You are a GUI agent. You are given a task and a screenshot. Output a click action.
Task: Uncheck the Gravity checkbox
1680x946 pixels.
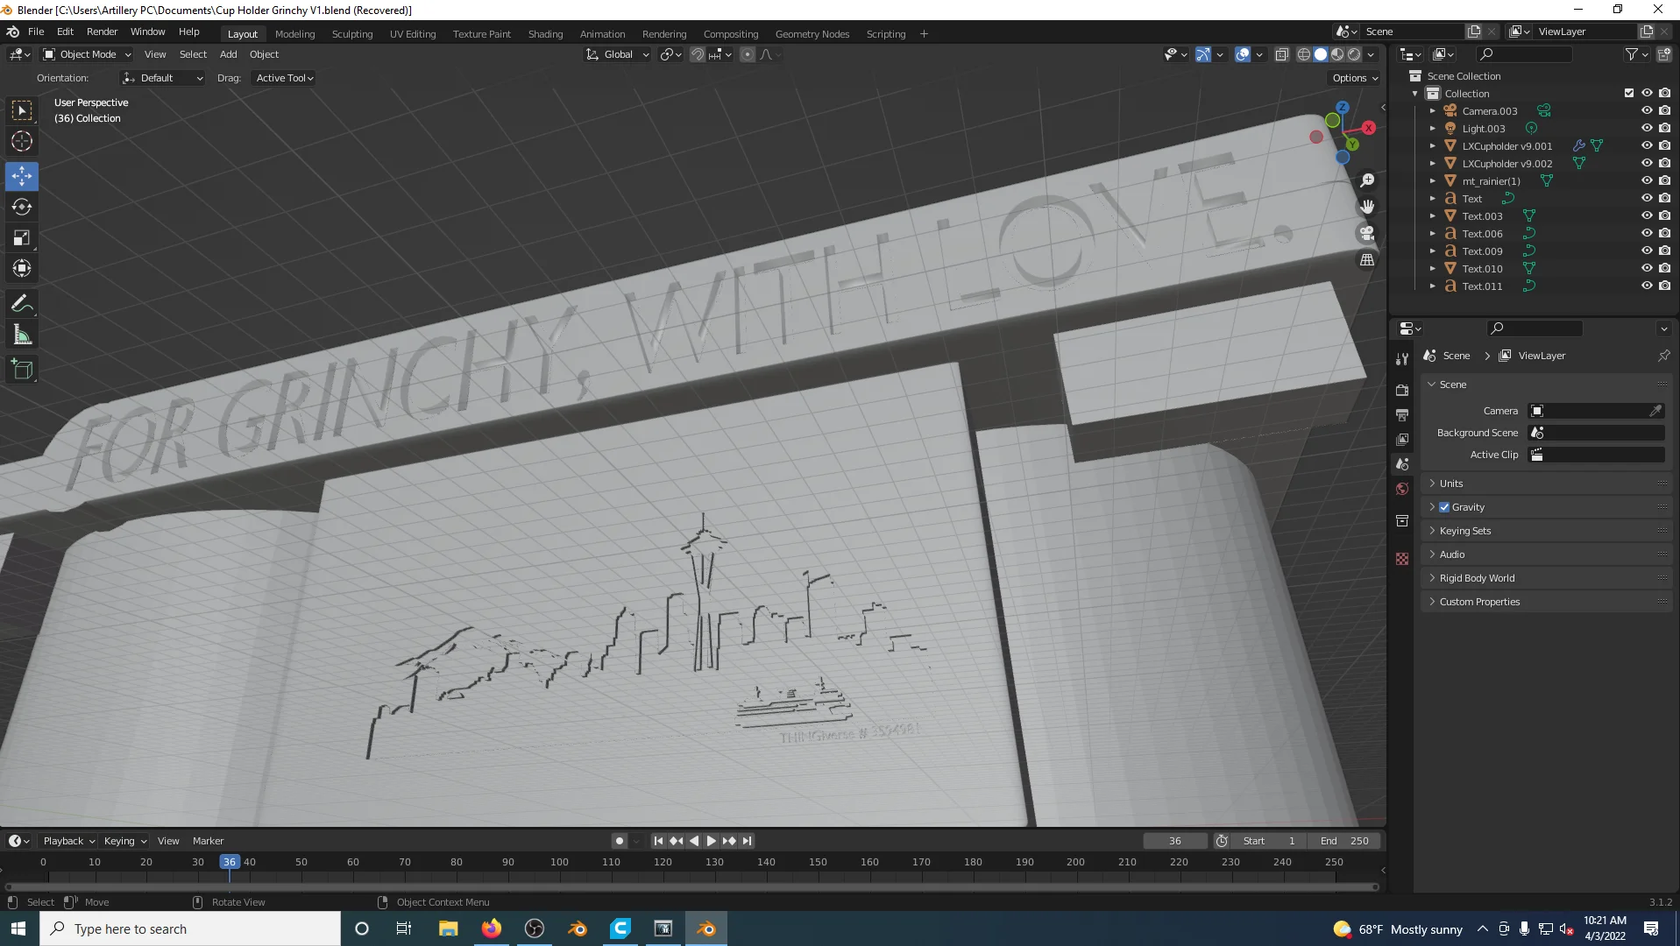(1444, 507)
